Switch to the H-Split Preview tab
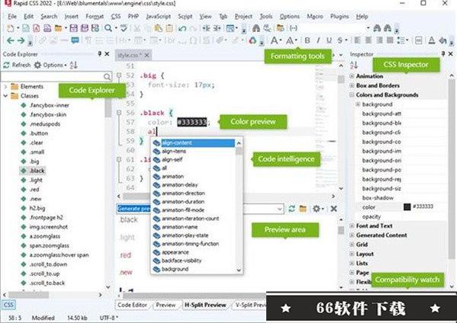This screenshot has height=323, width=457. coord(205,305)
